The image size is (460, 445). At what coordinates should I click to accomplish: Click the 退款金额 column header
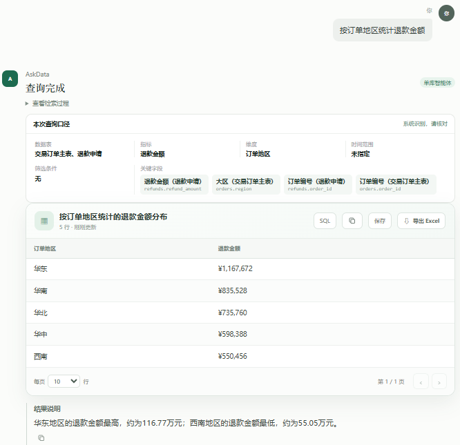[x=229, y=249]
